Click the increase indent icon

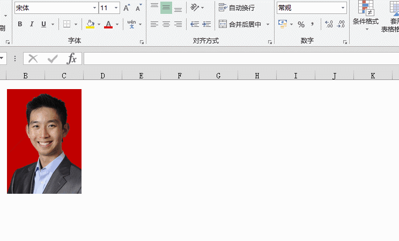pos(206,24)
